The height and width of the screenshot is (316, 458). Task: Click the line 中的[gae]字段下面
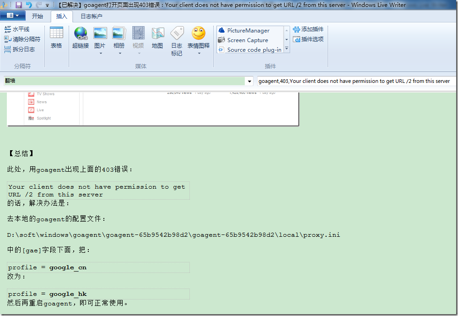click(x=49, y=250)
